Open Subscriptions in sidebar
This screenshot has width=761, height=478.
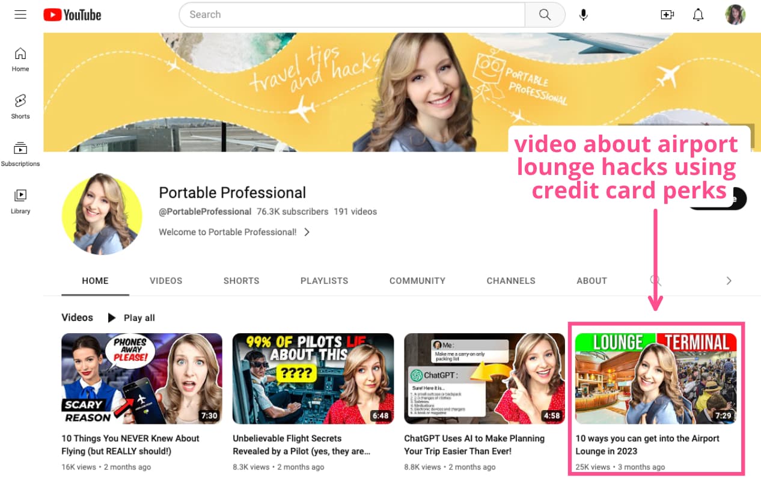point(20,153)
